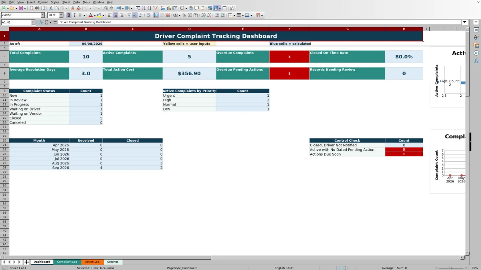
Task: Switch to the Complaint Log sheet tab
Action: click(x=67, y=262)
